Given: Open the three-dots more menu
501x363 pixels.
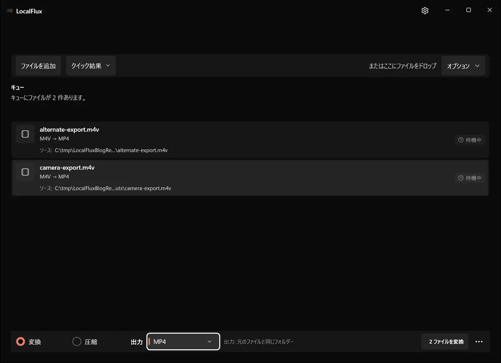Looking at the screenshot, I should [479, 342].
